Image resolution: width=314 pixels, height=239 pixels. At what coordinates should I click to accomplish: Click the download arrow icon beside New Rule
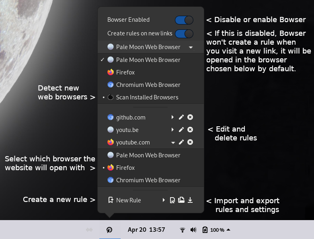point(190,200)
